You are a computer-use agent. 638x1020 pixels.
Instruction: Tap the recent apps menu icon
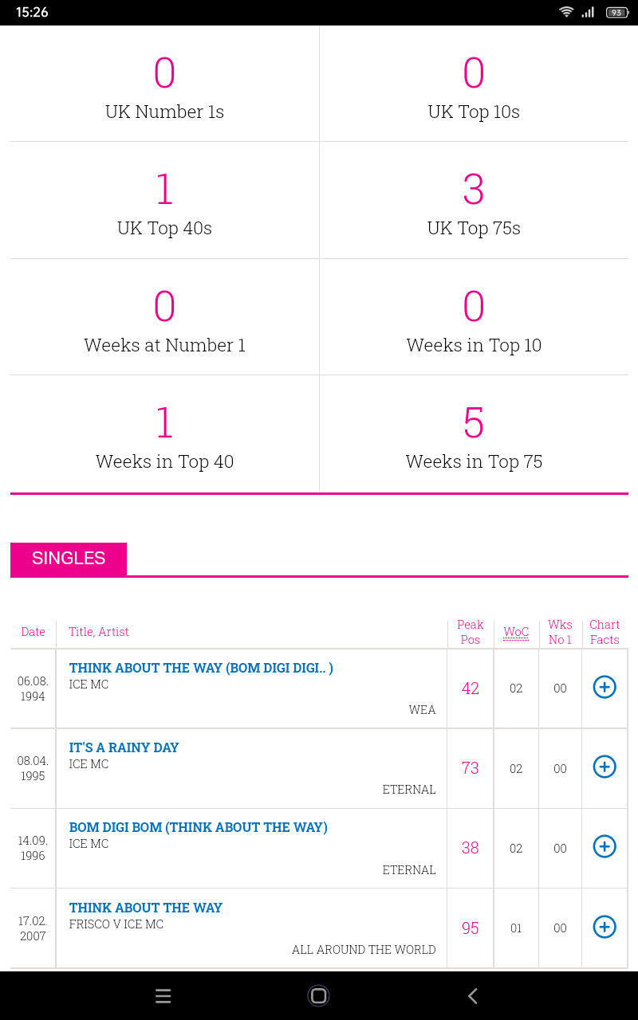click(x=163, y=995)
